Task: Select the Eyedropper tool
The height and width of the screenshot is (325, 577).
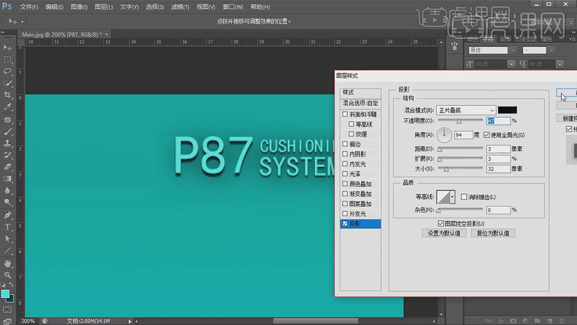Action: 8,107
